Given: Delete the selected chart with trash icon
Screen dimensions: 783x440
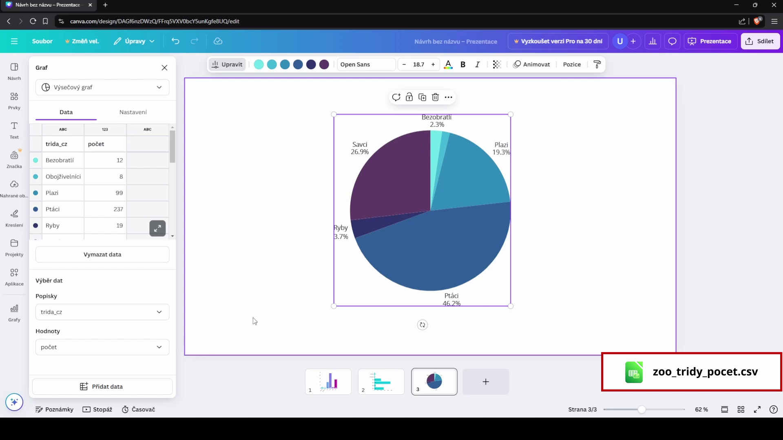Looking at the screenshot, I should point(436,97).
